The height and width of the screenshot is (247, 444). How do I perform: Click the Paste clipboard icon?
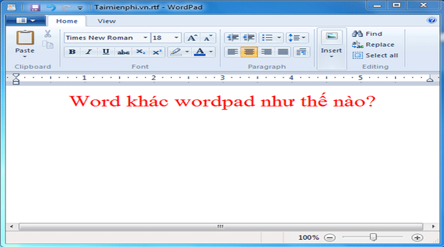pos(25,38)
